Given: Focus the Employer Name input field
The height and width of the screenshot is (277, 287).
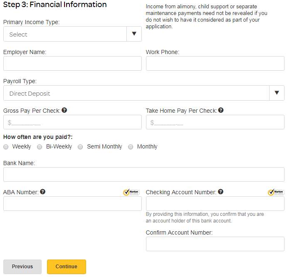Looking at the screenshot, I should click(72, 63).
